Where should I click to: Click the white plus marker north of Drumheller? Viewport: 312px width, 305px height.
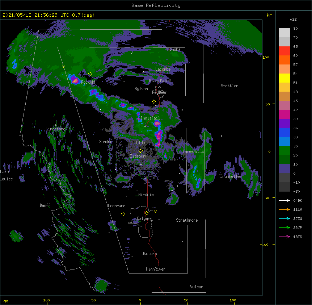tap(222, 136)
